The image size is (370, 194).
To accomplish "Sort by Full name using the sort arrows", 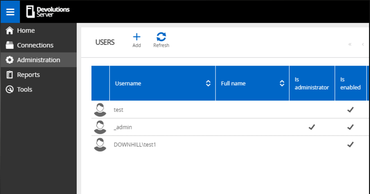I will (282, 84).
